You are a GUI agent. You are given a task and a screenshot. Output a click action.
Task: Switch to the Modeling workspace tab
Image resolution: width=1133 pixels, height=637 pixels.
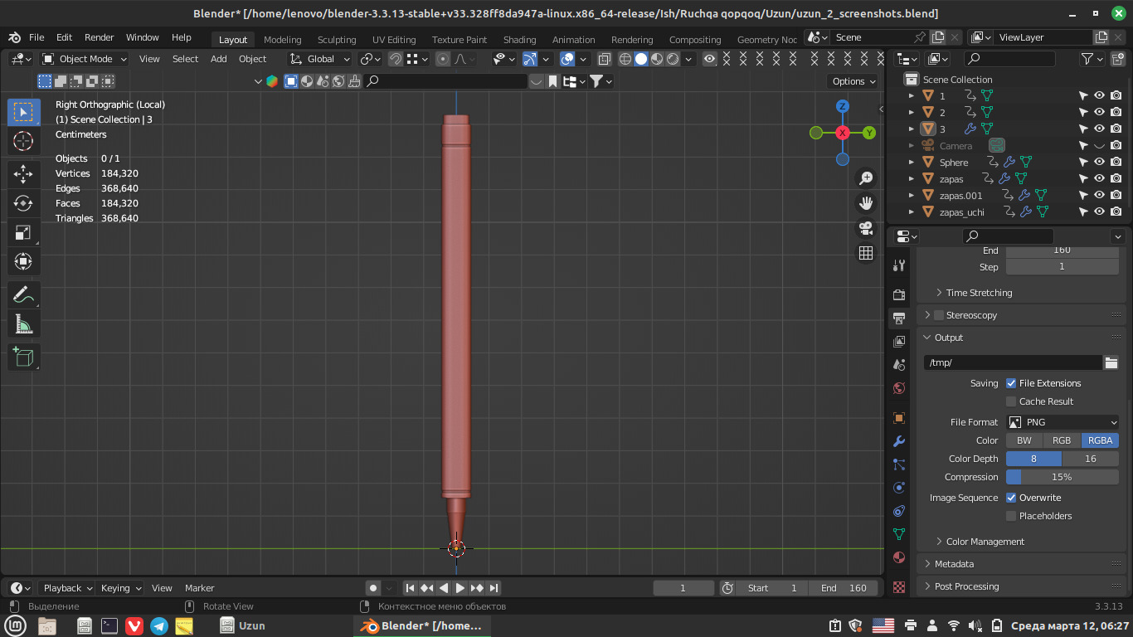click(x=282, y=40)
